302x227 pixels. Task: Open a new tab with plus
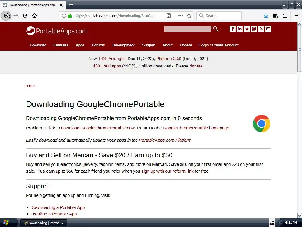71,5
